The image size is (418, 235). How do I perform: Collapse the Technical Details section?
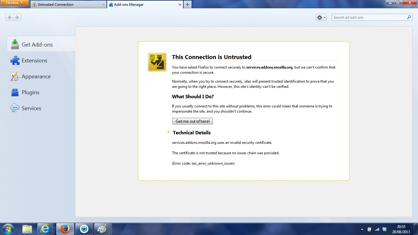pos(168,132)
